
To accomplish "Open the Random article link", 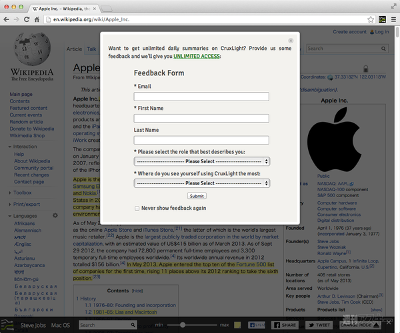I will [26, 122].
